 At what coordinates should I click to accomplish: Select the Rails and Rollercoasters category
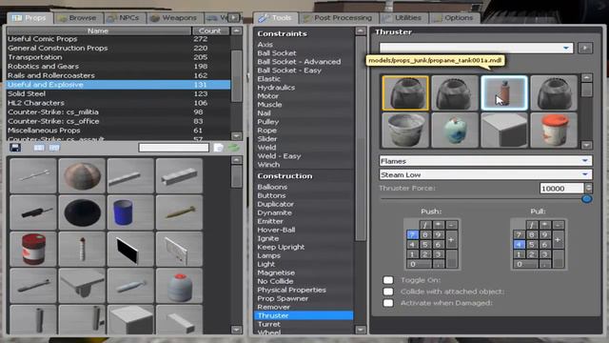(118, 75)
